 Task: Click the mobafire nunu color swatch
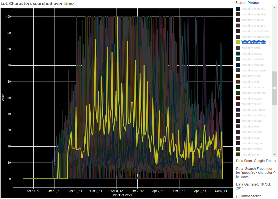pos(238,76)
